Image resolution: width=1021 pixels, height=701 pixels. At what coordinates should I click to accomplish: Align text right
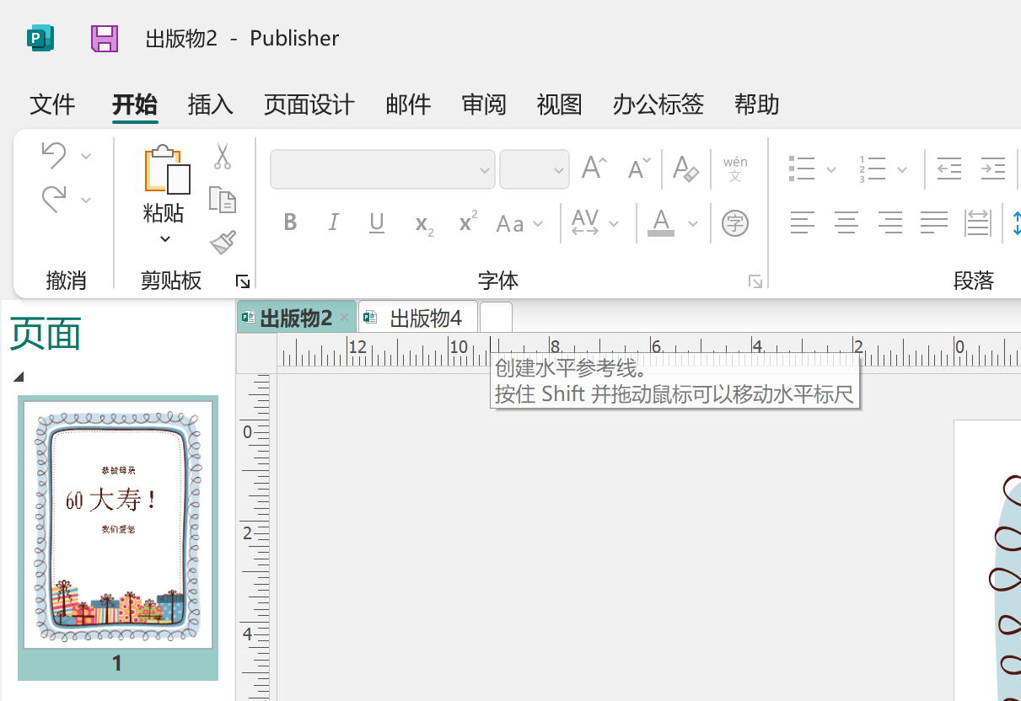click(x=890, y=223)
